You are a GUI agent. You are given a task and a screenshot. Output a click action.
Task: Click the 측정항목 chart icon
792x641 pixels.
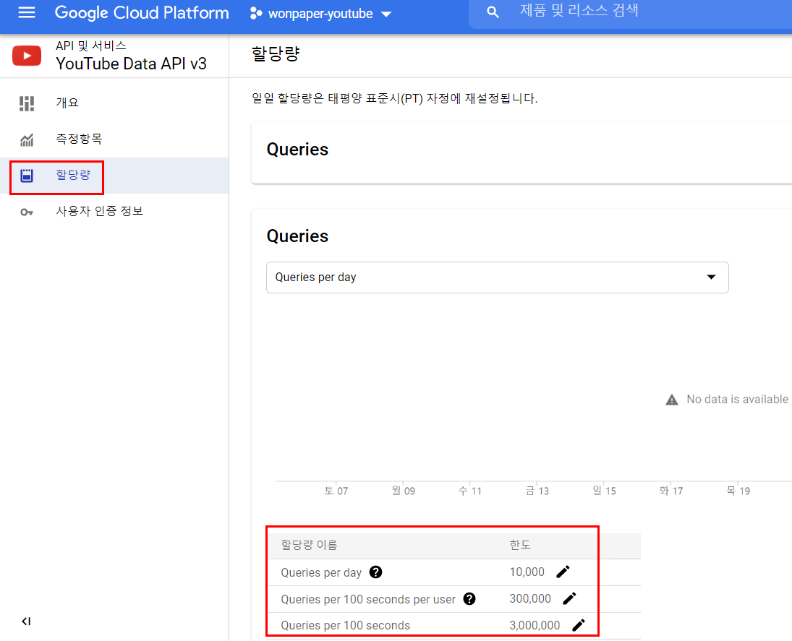[x=27, y=139]
